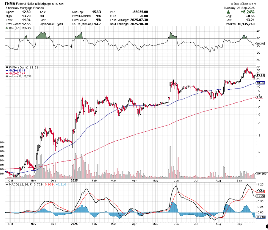Click the 70 overbought level on RSI axis
The height and width of the screenshot is (230, 268).
pos(258,38)
